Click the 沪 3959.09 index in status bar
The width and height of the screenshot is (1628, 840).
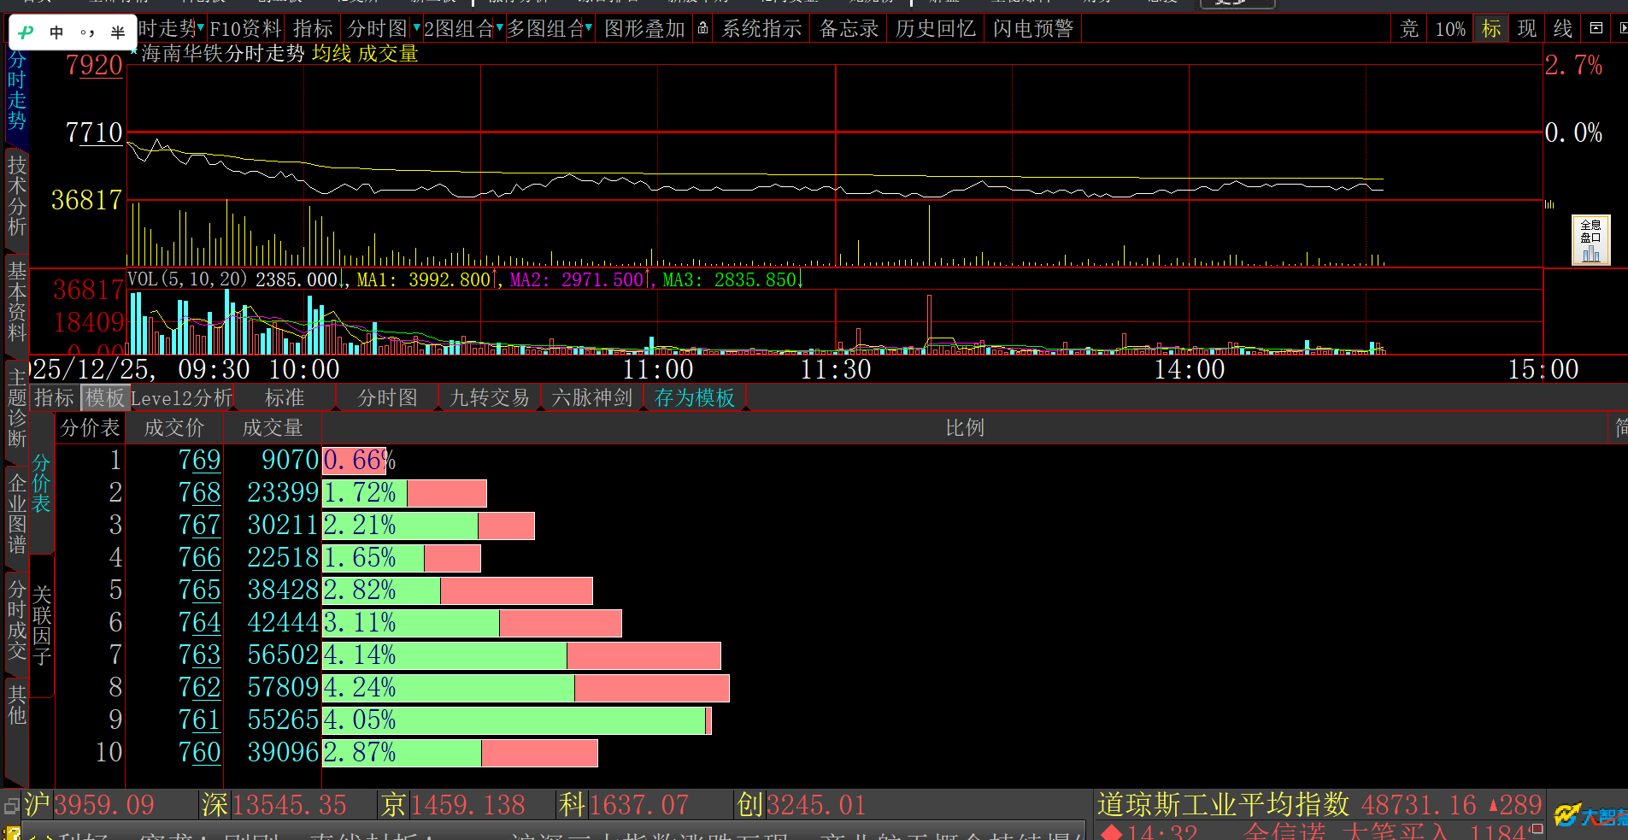click(x=90, y=805)
